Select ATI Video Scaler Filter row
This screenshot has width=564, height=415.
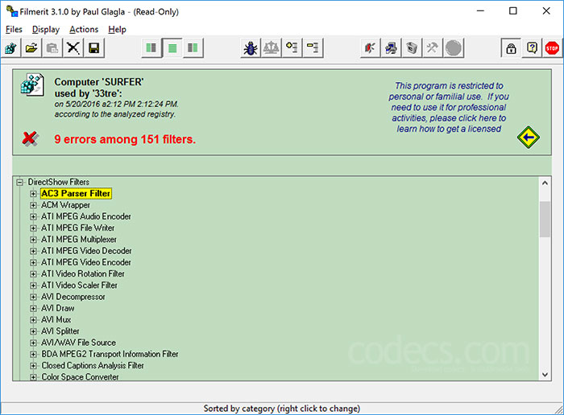click(79, 286)
